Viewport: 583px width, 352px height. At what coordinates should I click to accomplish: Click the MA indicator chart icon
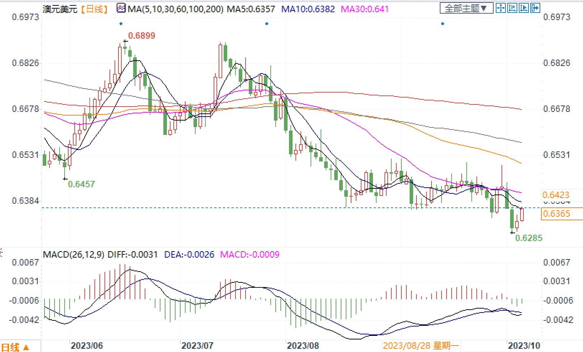click(121, 8)
